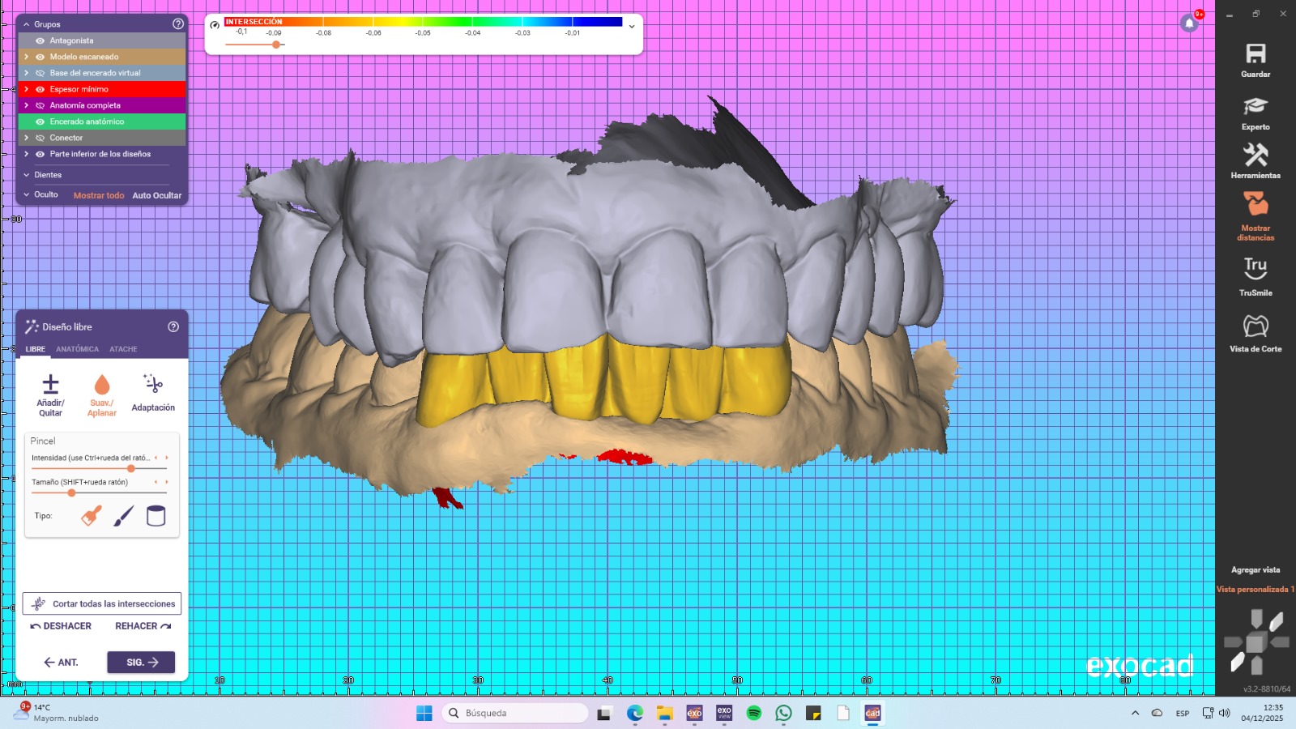
Task: Switch to the ANATÓMICA tab
Action: tap(77, 349)
